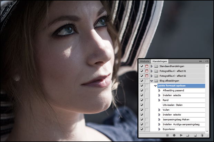Viewport: 214px width, 142px height.
Task: Create a new action
Action: (195, 135)
